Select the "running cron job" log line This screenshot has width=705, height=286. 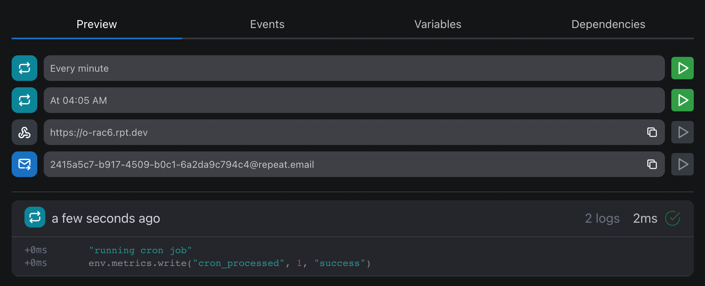(x=140, y=250)
